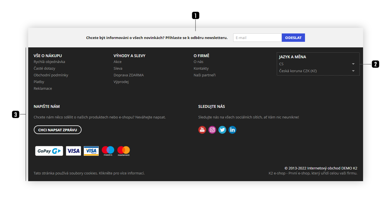Open the Výprodej link
391x209 pixels.
[121, 82]
